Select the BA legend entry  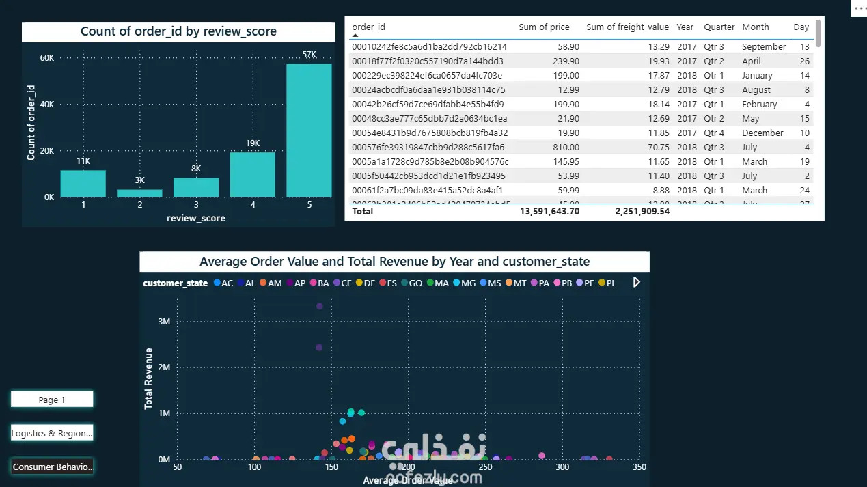coord(320,283)
